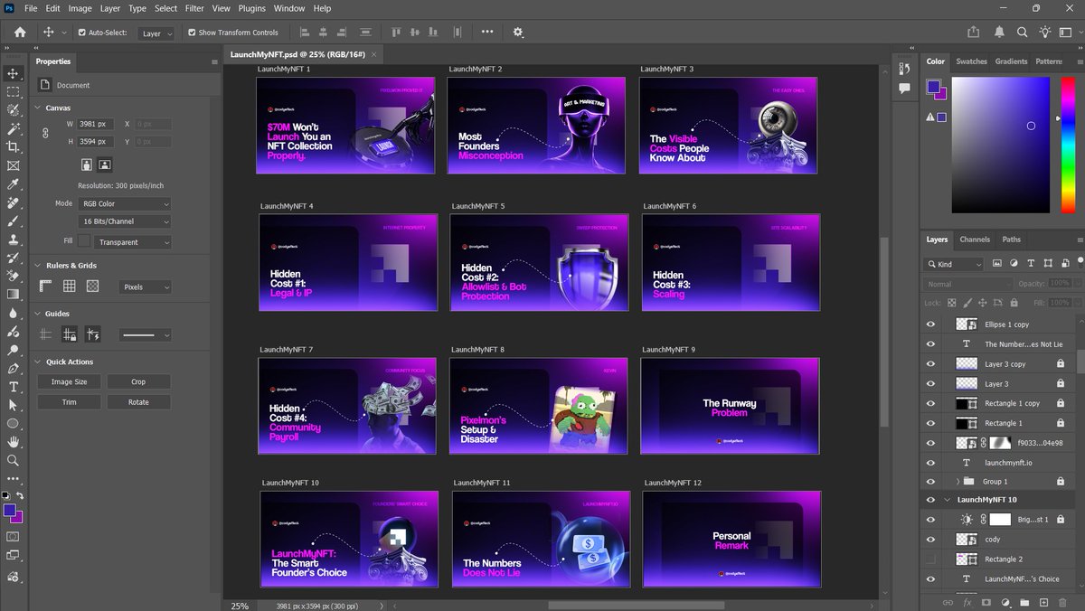Open the 16 Bits/Channel dropdown

(x=125, y=221)
